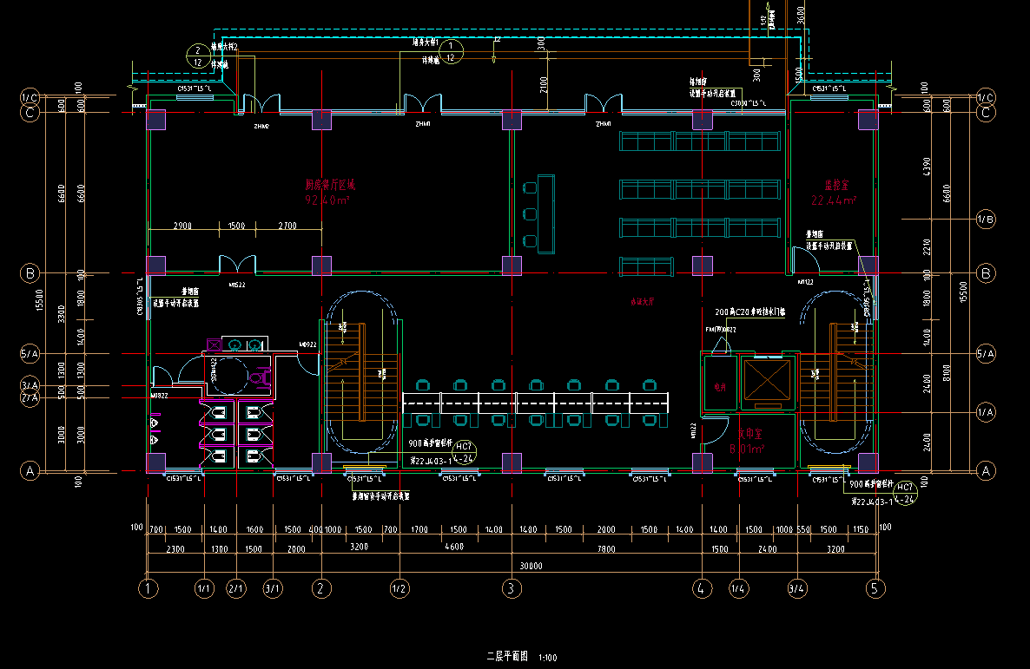The height and width of the screenshot is (669, 1030).
Task: Select the left-side axis bubble B
Action: tap(30, 273)
